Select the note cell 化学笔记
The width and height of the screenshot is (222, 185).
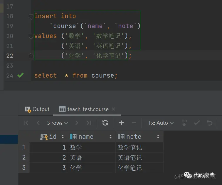[x=139, y=168]
